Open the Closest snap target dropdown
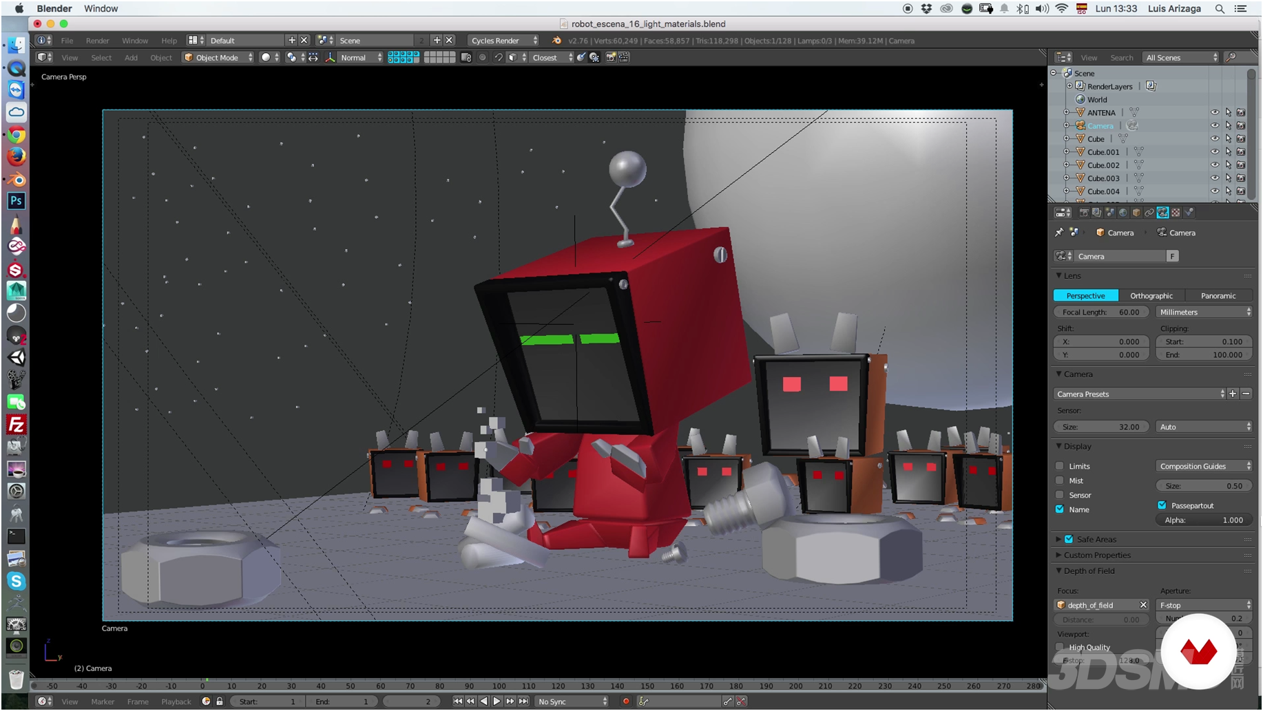Screen dimensions: 1263x711 [552, 57]
